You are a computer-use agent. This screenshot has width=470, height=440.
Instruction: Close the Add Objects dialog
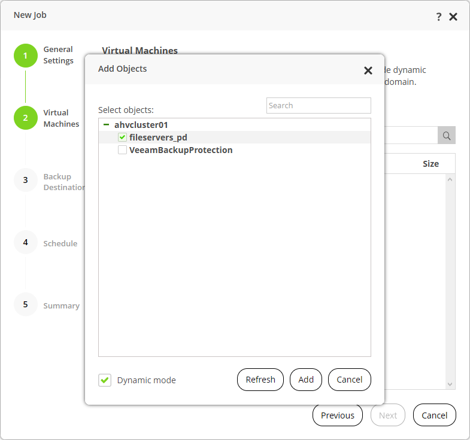pos(368,71)
